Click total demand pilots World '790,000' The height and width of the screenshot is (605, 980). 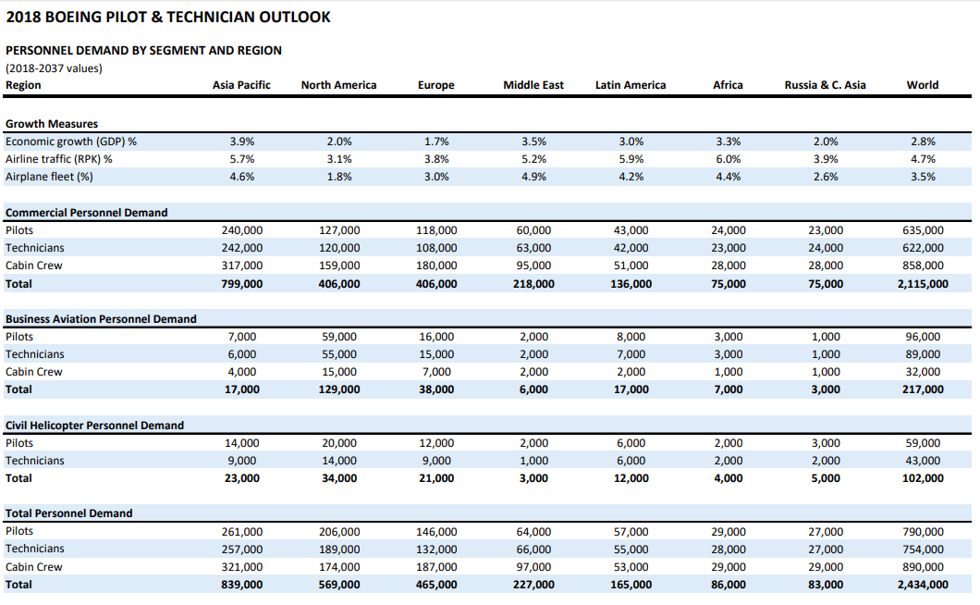(x=923, y=532)
